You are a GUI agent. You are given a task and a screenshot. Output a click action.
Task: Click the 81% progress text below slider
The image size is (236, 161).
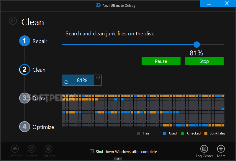click(x=196, y=53)
